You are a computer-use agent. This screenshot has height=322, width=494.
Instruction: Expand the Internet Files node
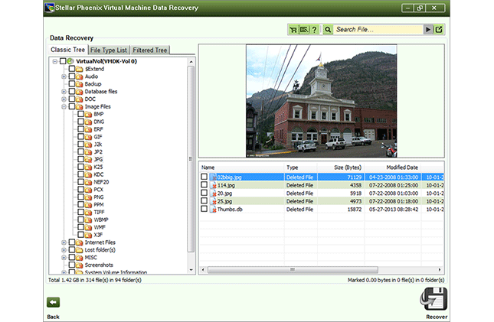[x=64, y=242]
